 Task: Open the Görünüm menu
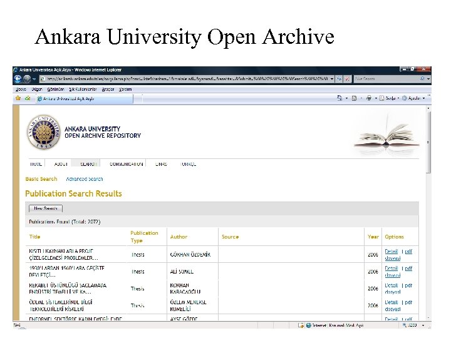[x=56, y=90]
